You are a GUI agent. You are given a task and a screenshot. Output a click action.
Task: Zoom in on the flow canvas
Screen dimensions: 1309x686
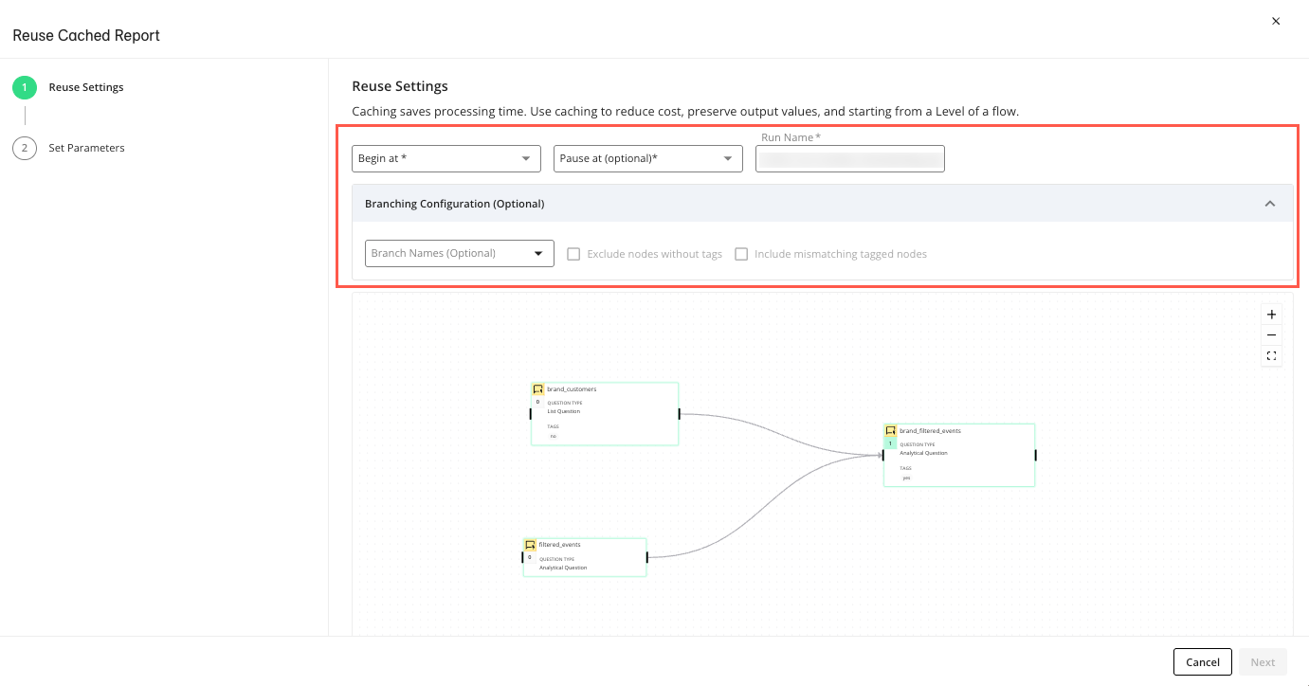point(1272,314)
